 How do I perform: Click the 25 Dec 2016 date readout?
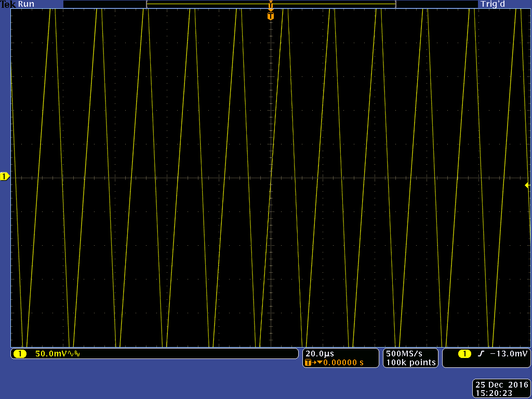pyautogui.click(x=502, y=385)
